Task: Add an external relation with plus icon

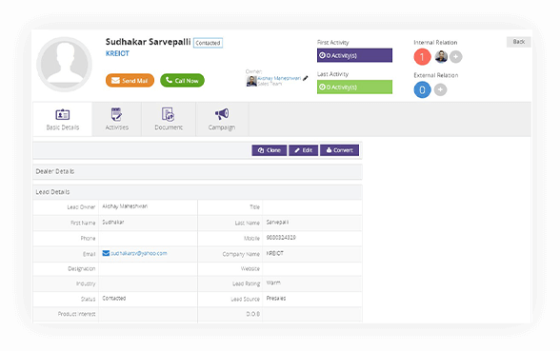Action: tap(440, 89)
